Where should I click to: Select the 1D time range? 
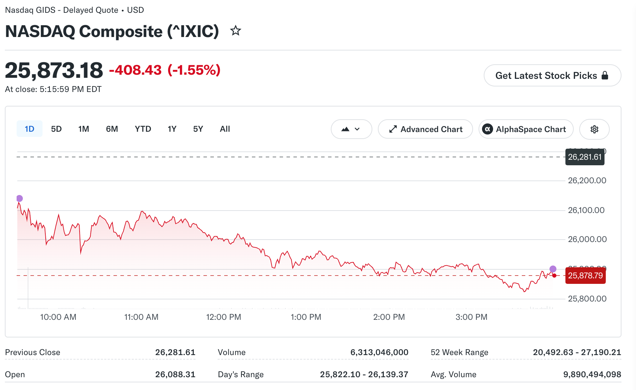click(x=29, y=129)
